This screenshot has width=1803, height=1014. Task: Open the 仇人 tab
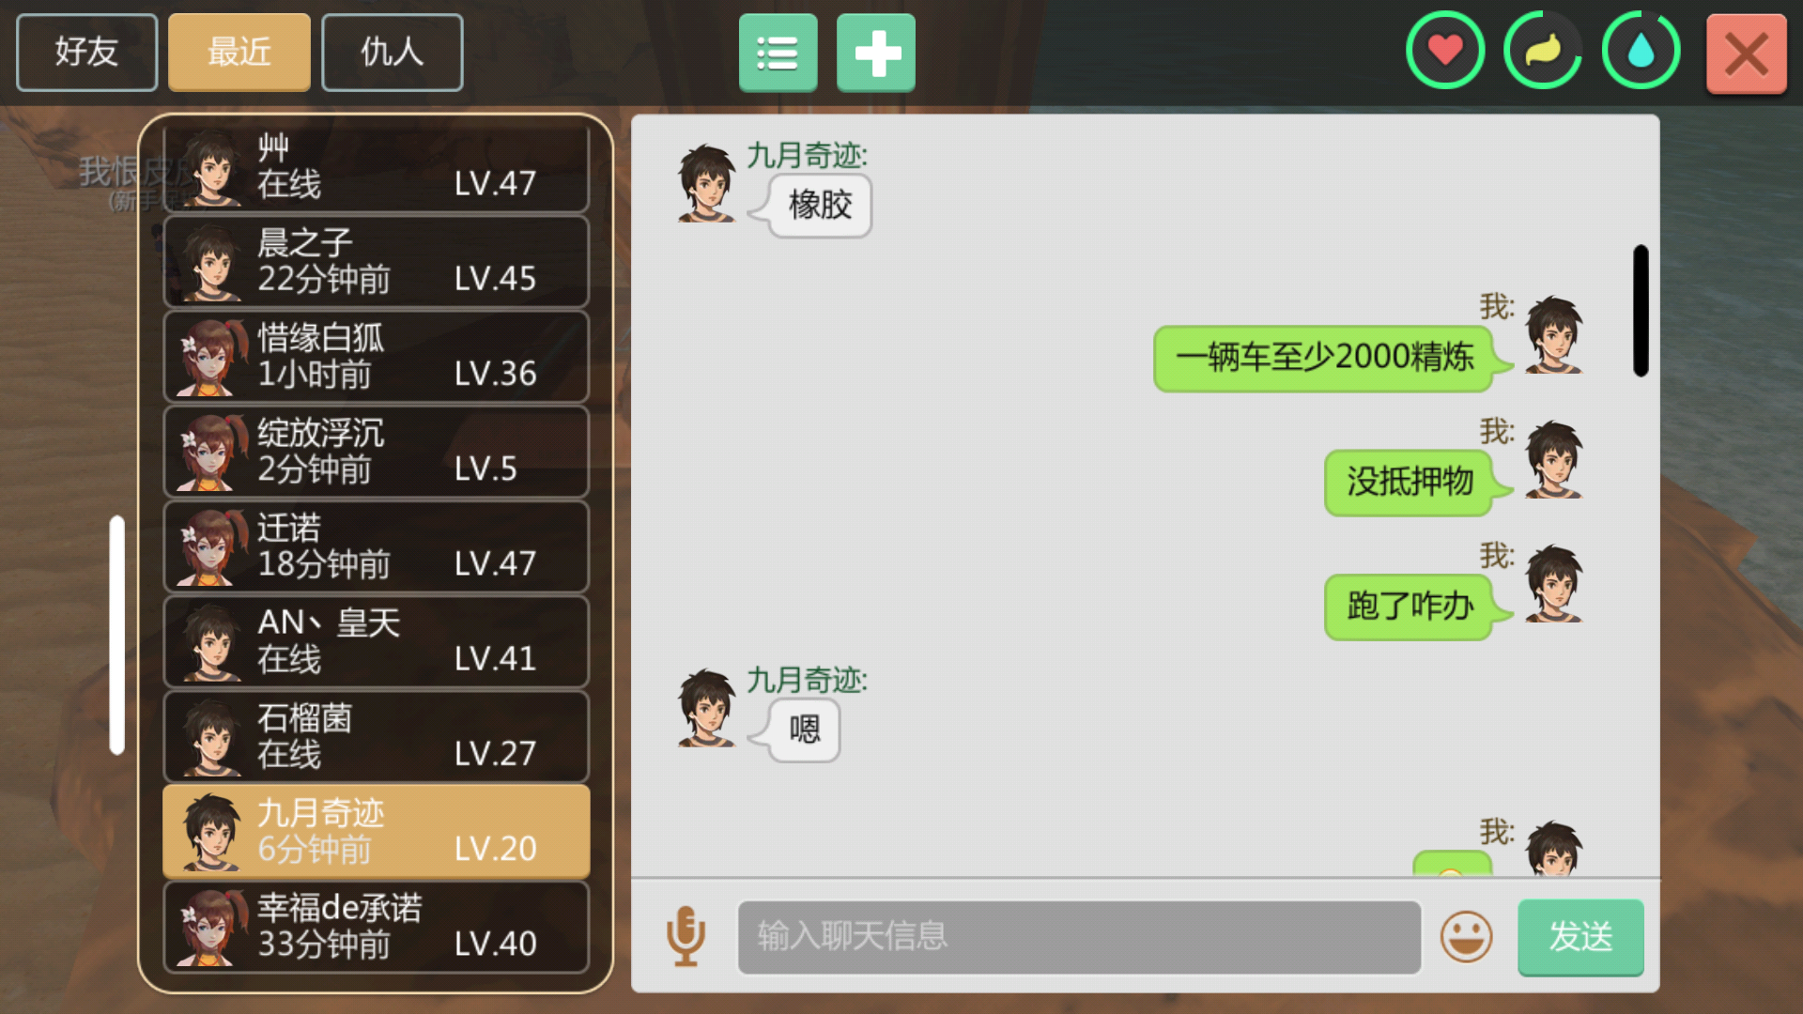tap(393, 52)
